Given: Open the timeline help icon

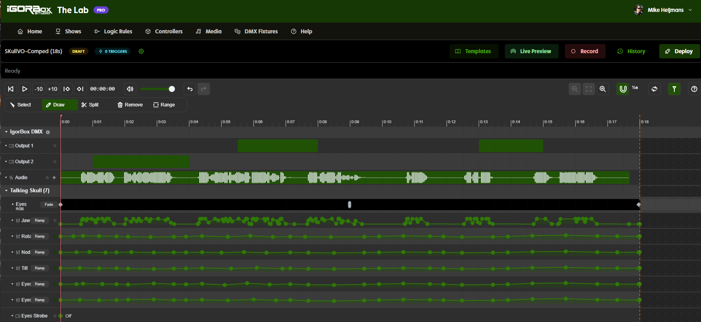Looking at the screenshot, I should tap(694, 89).
